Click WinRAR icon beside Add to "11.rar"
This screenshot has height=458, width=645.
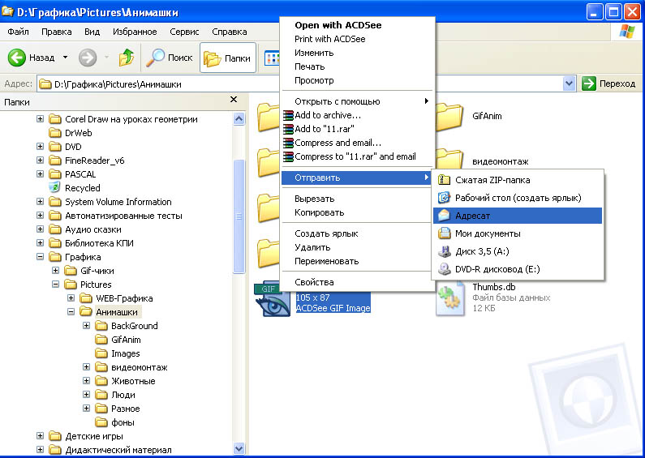(288, 129)
